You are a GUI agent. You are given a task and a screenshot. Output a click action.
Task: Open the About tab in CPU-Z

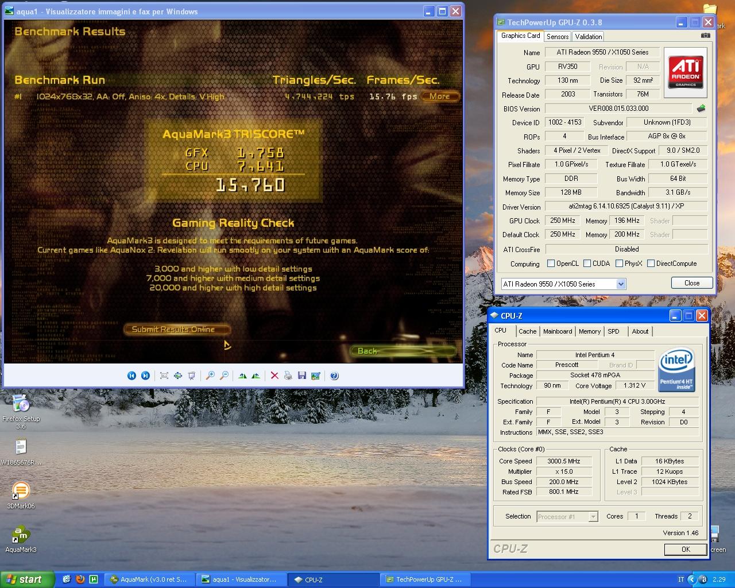(640, 331)
